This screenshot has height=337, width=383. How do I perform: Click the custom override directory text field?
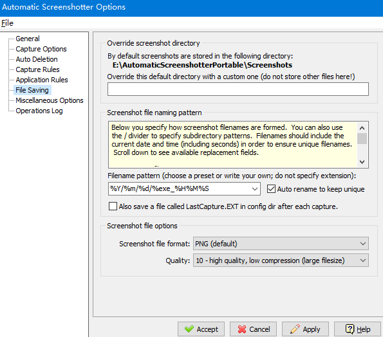tap(238, 89)
